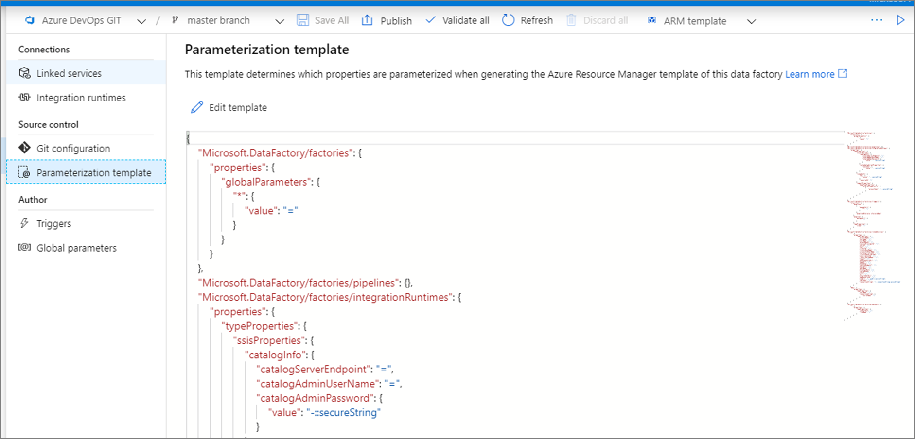Click the Git configuration diamond icon

click(x=24, y=148)
